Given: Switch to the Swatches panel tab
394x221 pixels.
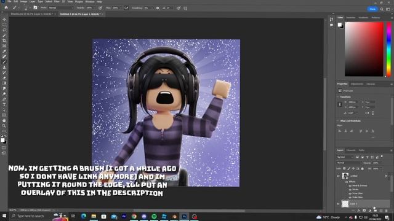Looking at the screenshot, I should pos(351,18).
